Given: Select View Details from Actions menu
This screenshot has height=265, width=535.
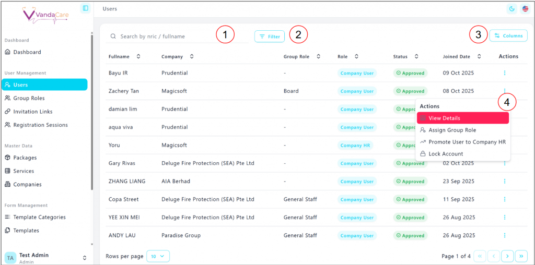Looking at the screenshot, I should (x=462, y=118).
